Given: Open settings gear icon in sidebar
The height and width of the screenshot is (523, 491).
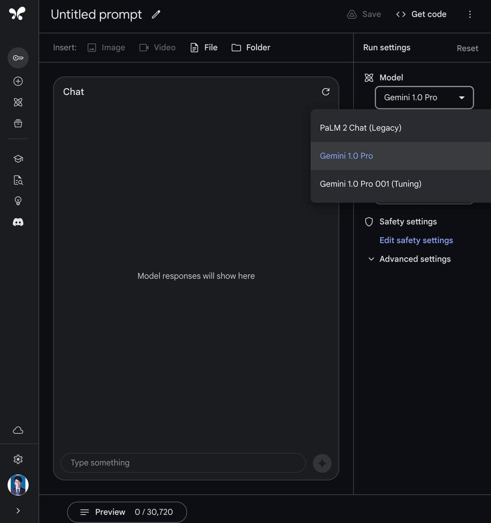Looking at the screenshot, I should coord(18,459).
